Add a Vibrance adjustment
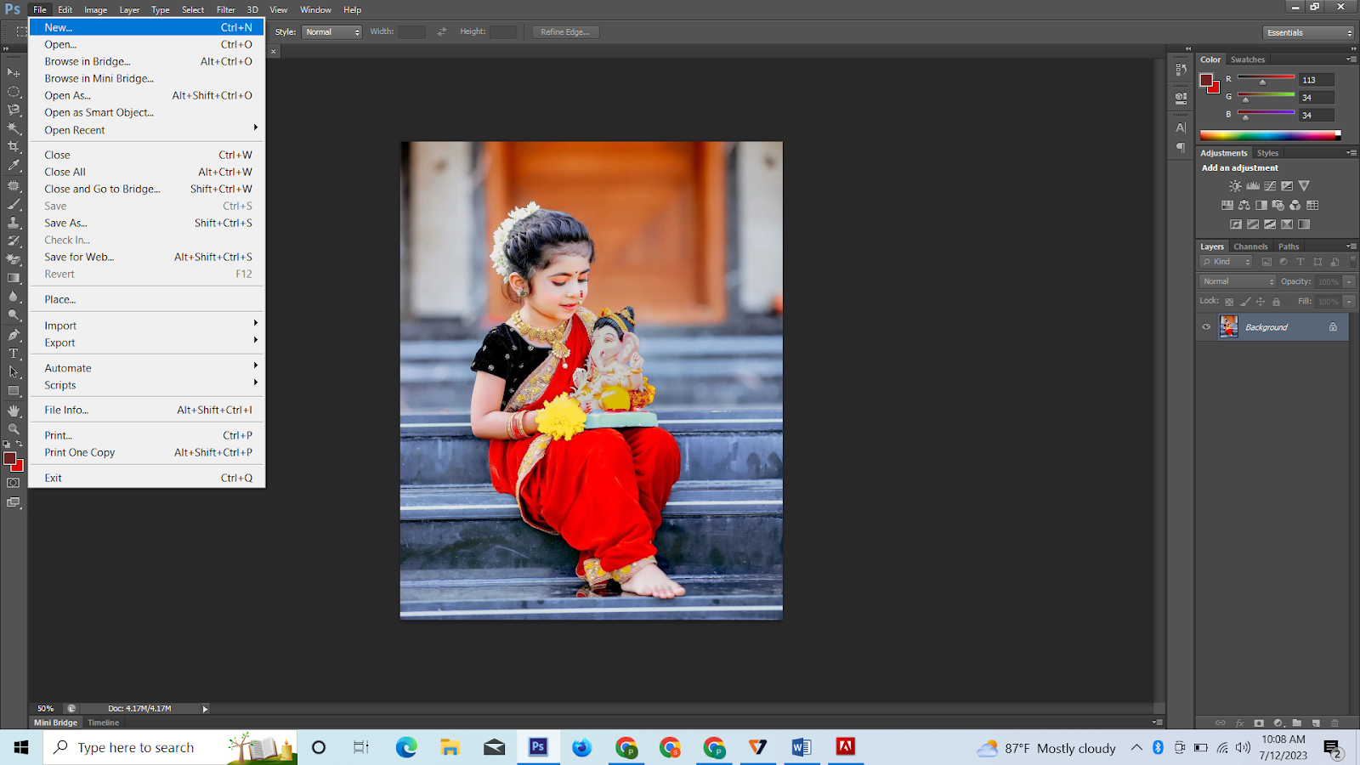 [x=1304, y=186]
